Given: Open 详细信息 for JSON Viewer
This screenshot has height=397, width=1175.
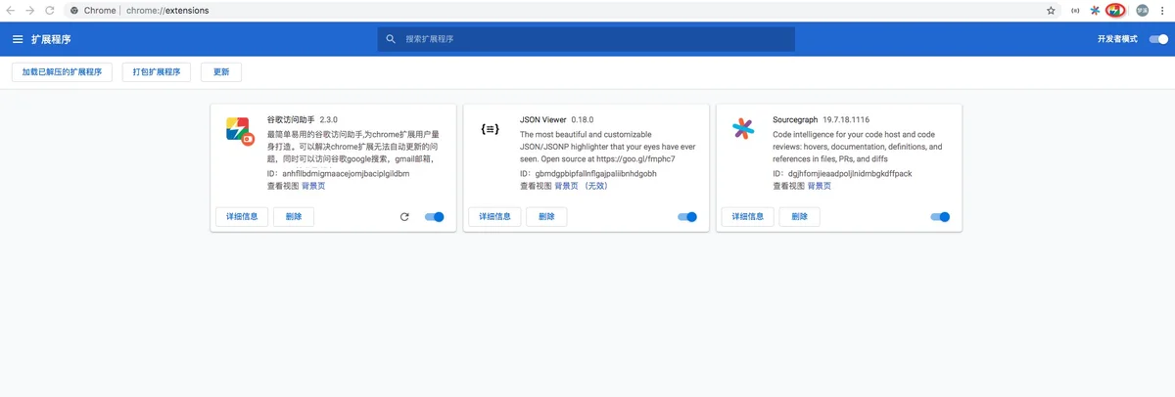Looking at the screenshot, I should point(494,217).
